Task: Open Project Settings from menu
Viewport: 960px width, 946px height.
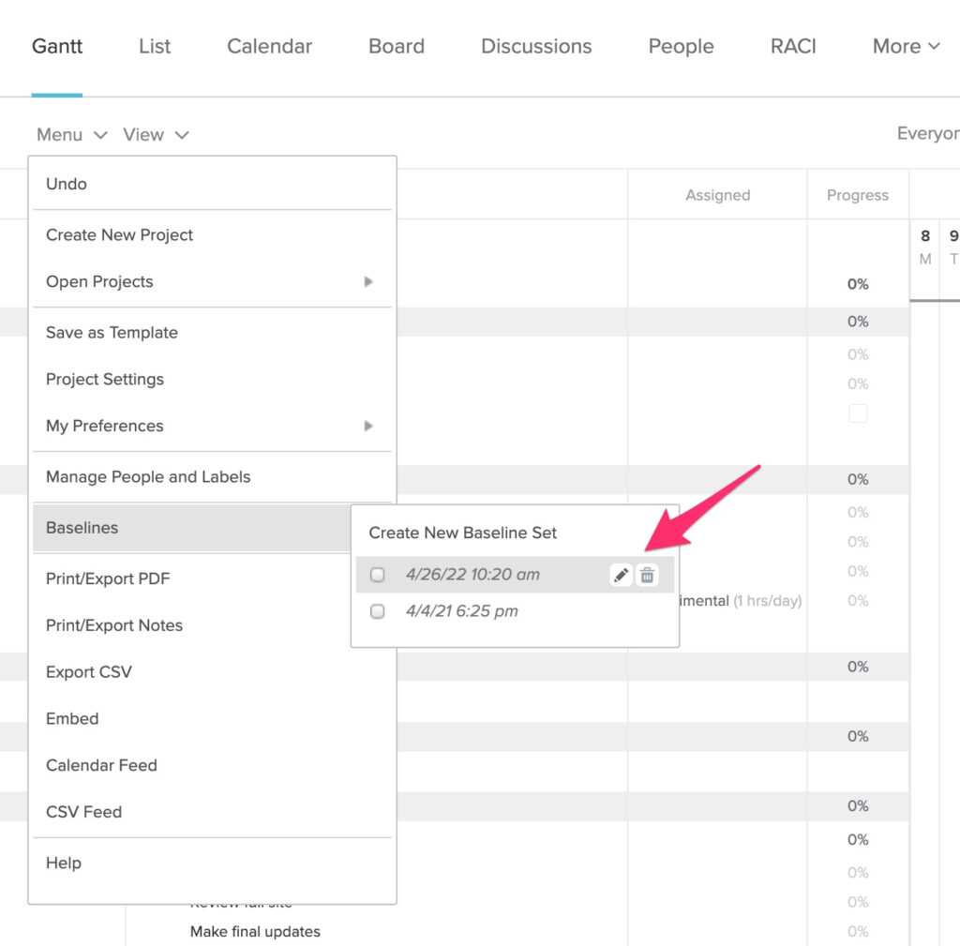Action: click(105, 379)
